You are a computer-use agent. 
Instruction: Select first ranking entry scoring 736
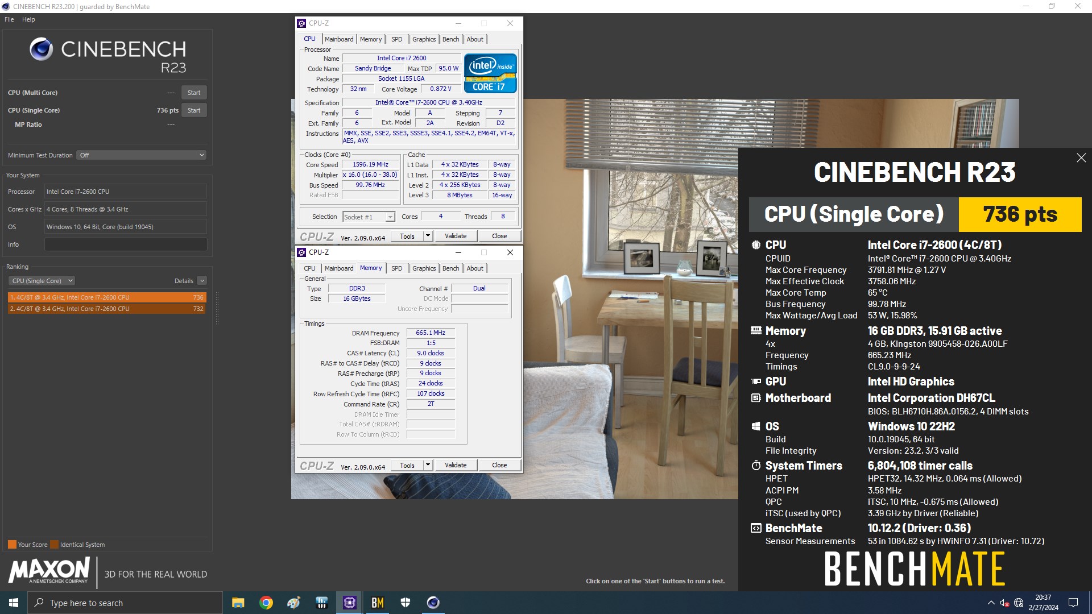(x=107, y=297)
